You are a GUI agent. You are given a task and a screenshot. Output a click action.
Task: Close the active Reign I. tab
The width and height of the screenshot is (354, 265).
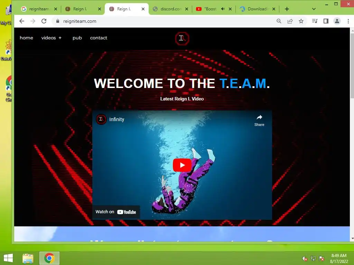(143, 9)
